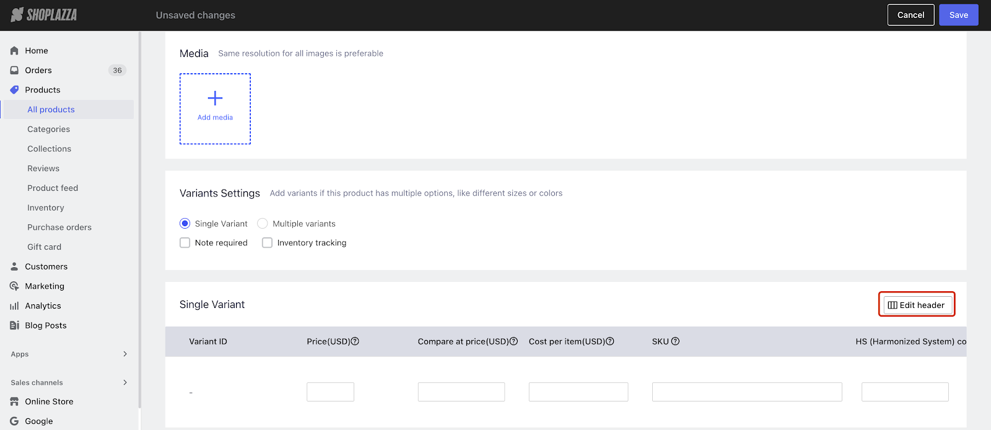Viewport: 991px width, 430px height.
Task: Expand the Sales channels chevron
Action: 125,382
